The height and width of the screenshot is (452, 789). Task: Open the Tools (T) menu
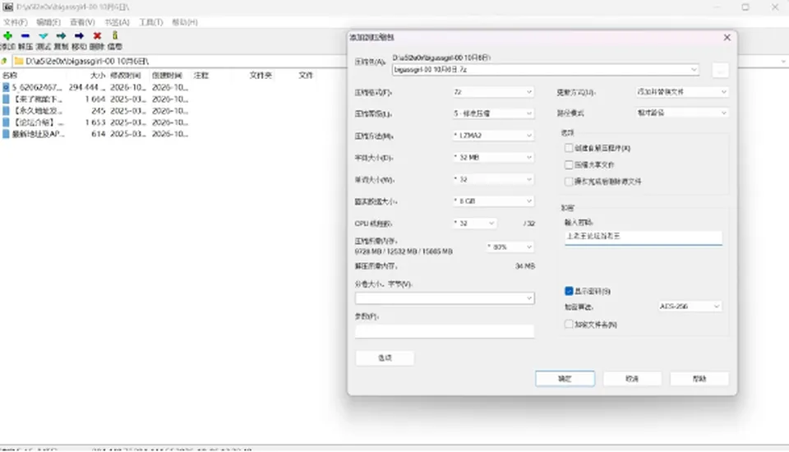pyautogui.click(x=151, y=22)
